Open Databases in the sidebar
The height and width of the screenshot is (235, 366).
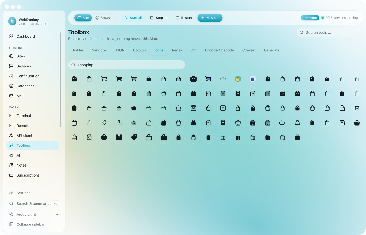33,86
